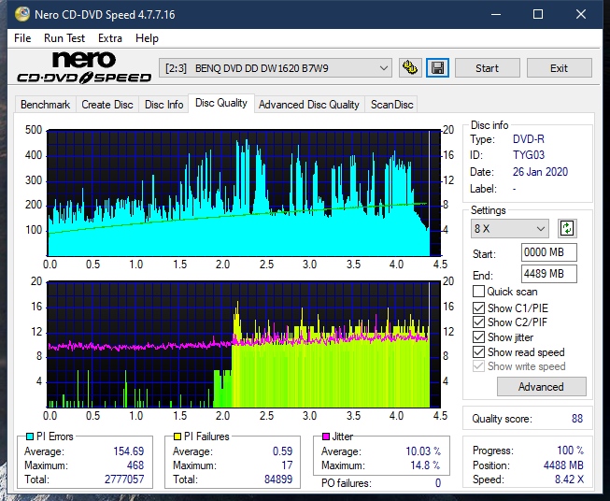This screenshot has width=610, height=501.
Task: Uncheck Show C2/PIF checkbox
Action: tap(478, 322)
